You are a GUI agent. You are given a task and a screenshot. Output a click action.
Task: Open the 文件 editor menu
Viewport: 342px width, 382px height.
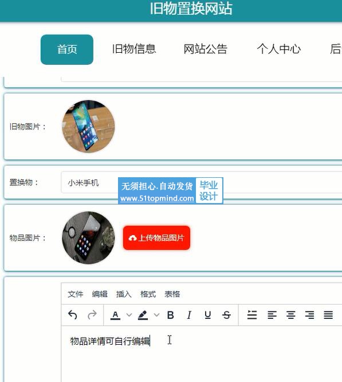coord(76,294)
